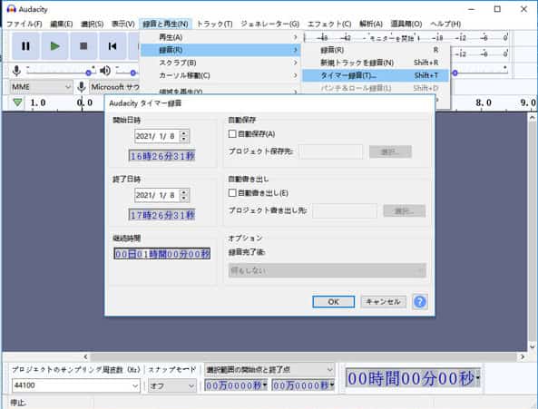Click the playback volume slider handle
538x409 pixels.
click(133, 73)
